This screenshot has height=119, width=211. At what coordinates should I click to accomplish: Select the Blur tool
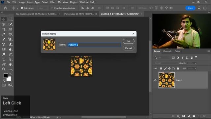click(x=10, y=49)
